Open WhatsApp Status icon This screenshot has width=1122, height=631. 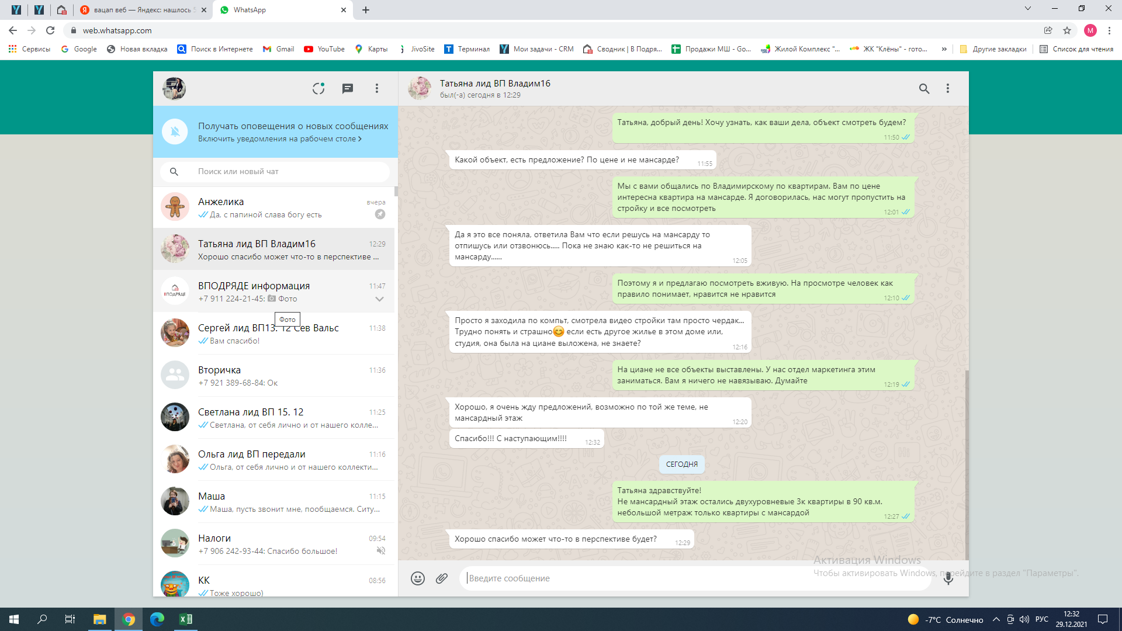pos(318,88)
